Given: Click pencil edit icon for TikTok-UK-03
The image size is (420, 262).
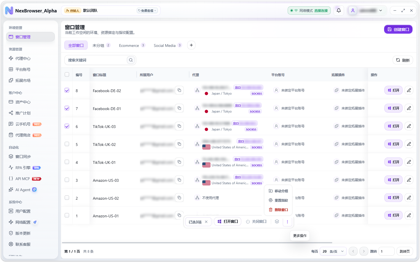Looking at the screenshot, I should pyautogui.click(x=409, y=126).
